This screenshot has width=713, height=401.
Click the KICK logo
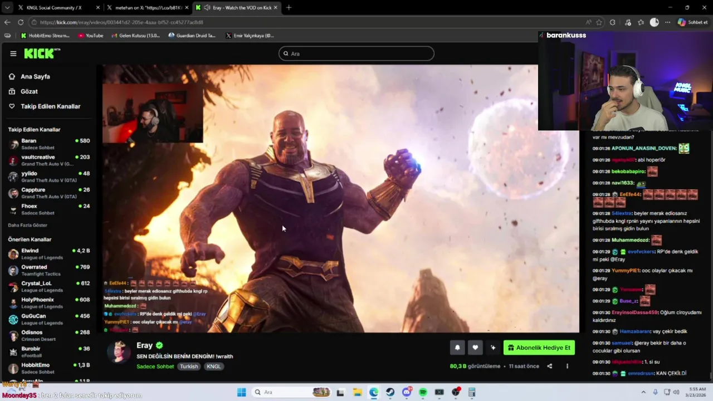(42, 53)
